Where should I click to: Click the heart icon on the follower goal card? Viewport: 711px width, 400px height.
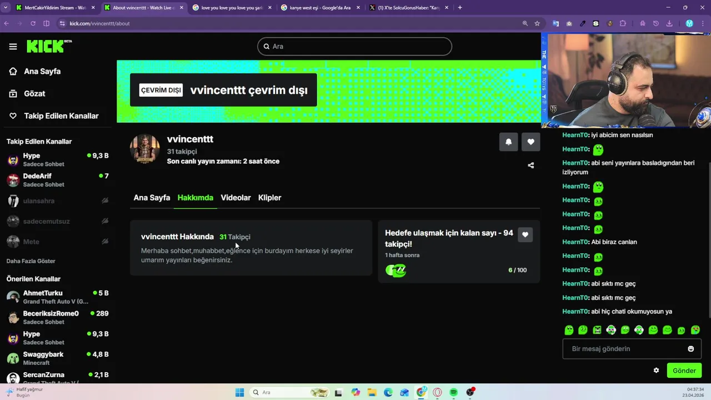pos(525,235)
